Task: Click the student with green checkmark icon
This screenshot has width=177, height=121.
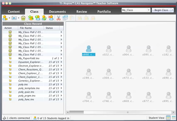Action: (44, 18)
